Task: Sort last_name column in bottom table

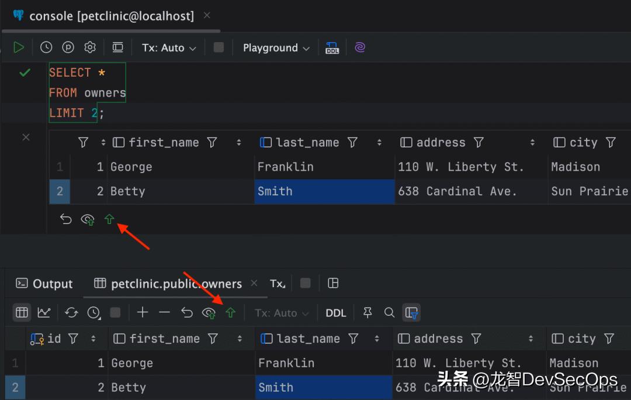Action: pos(377,339)
